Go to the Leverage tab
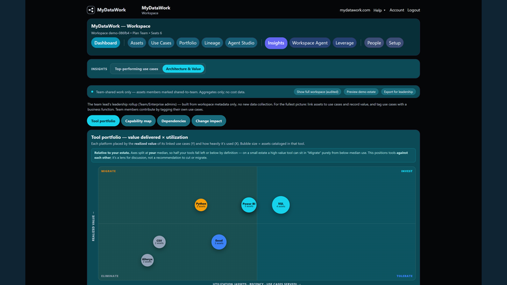 pyautogui.click(x=344, y=43)
